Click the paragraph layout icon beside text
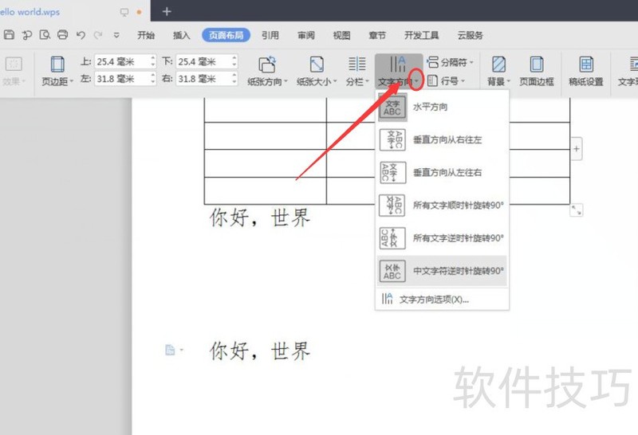Viewport: 638px width, 435px height. 170,350
